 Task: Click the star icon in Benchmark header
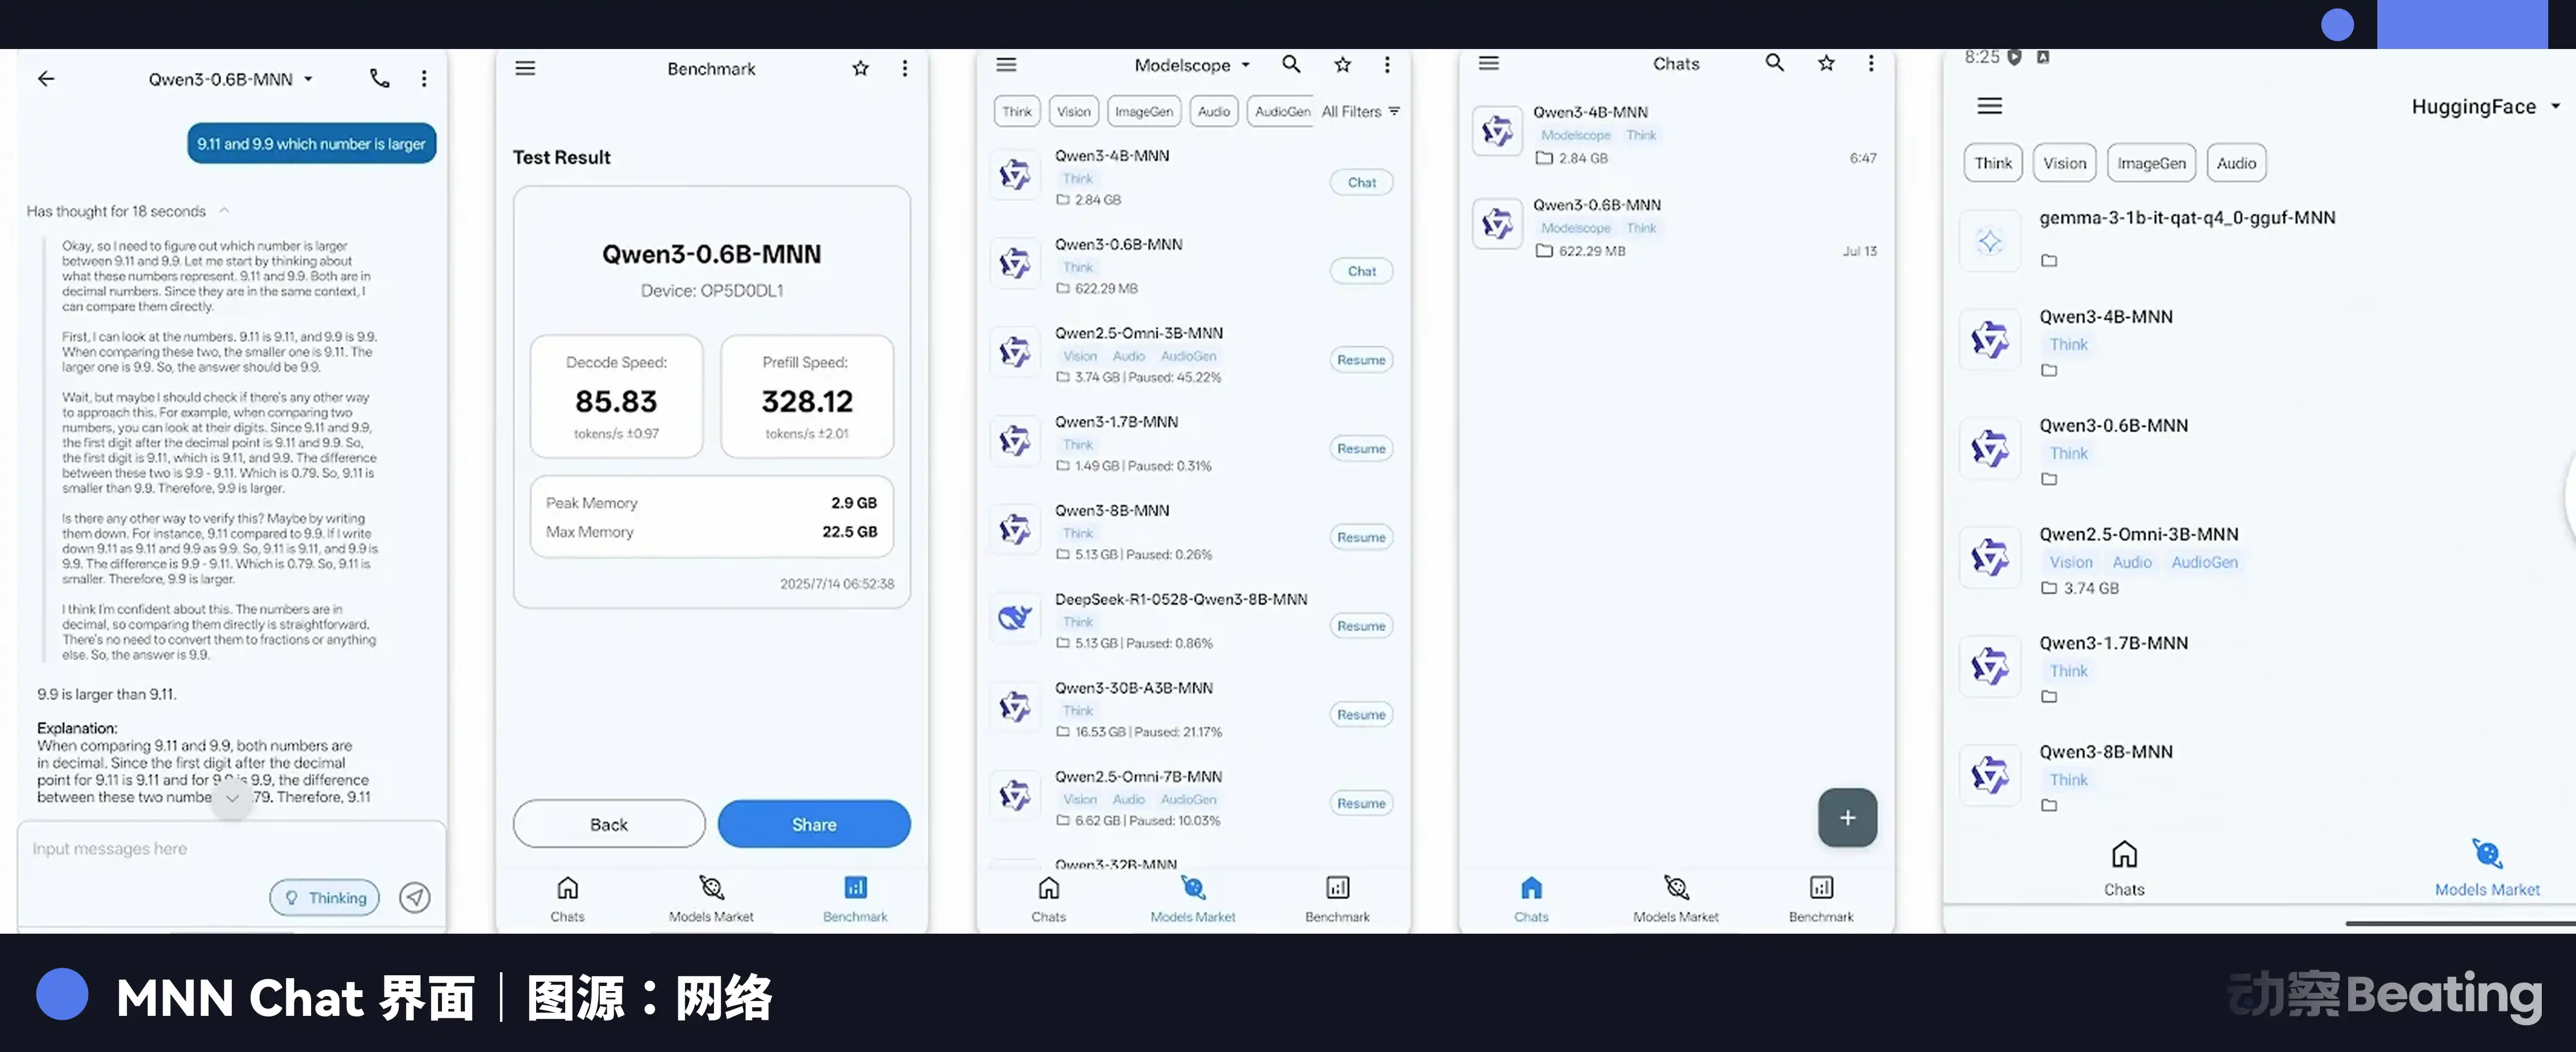860,69
